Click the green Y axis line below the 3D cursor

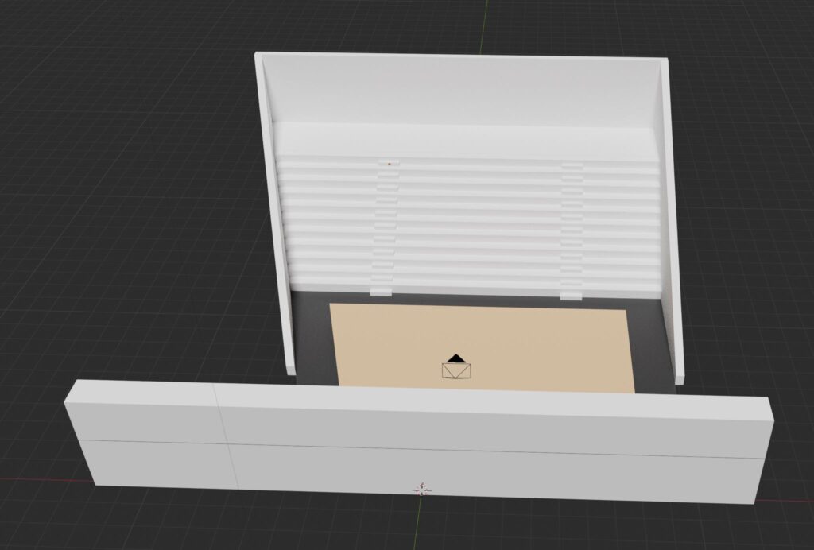[423, 525]
